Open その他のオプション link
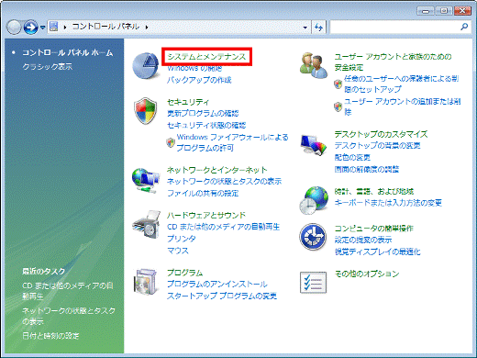 pos(367,274)
